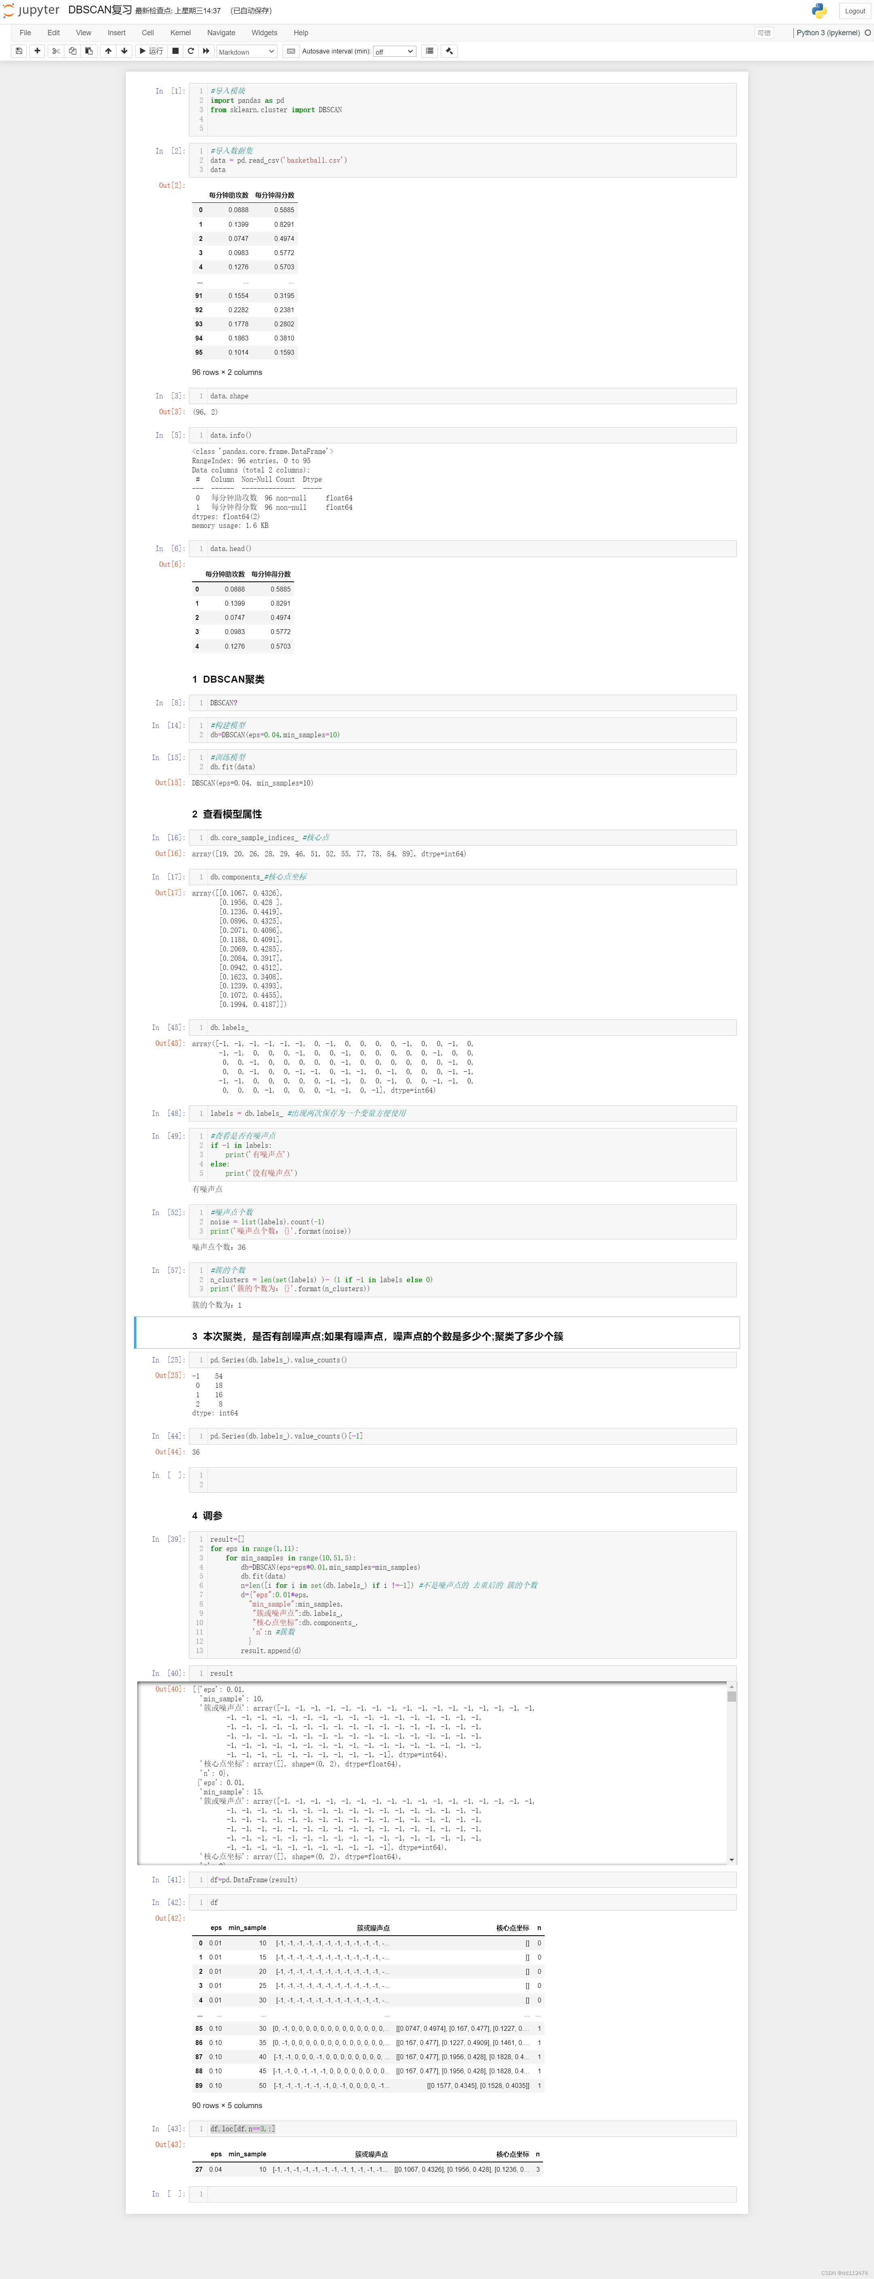Interrupt the kernel with stop icon

[175, 51]
